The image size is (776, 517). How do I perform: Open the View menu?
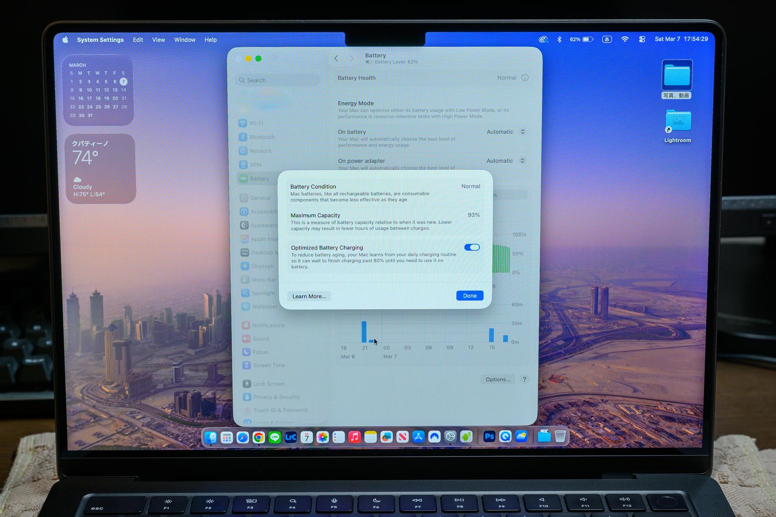tap(159, 40)
